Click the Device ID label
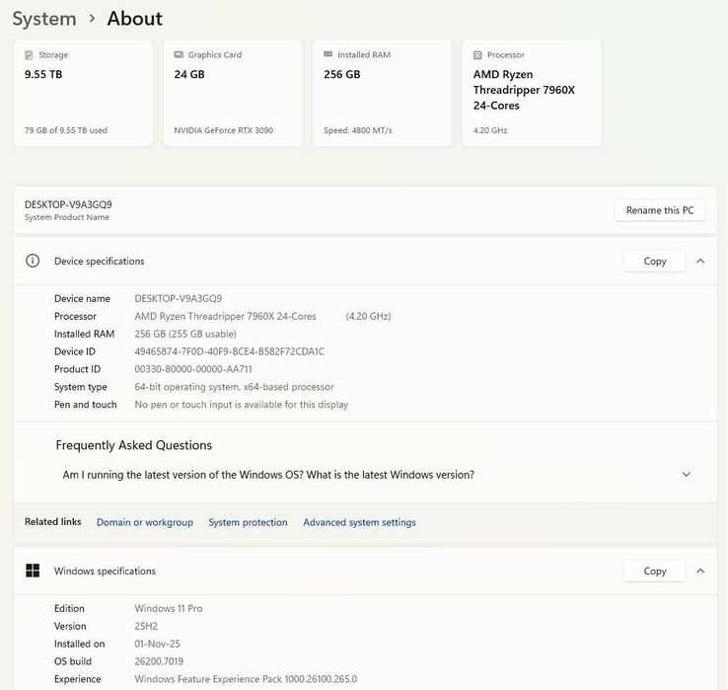This screenshot has width=728, height=690. point(75,351)
